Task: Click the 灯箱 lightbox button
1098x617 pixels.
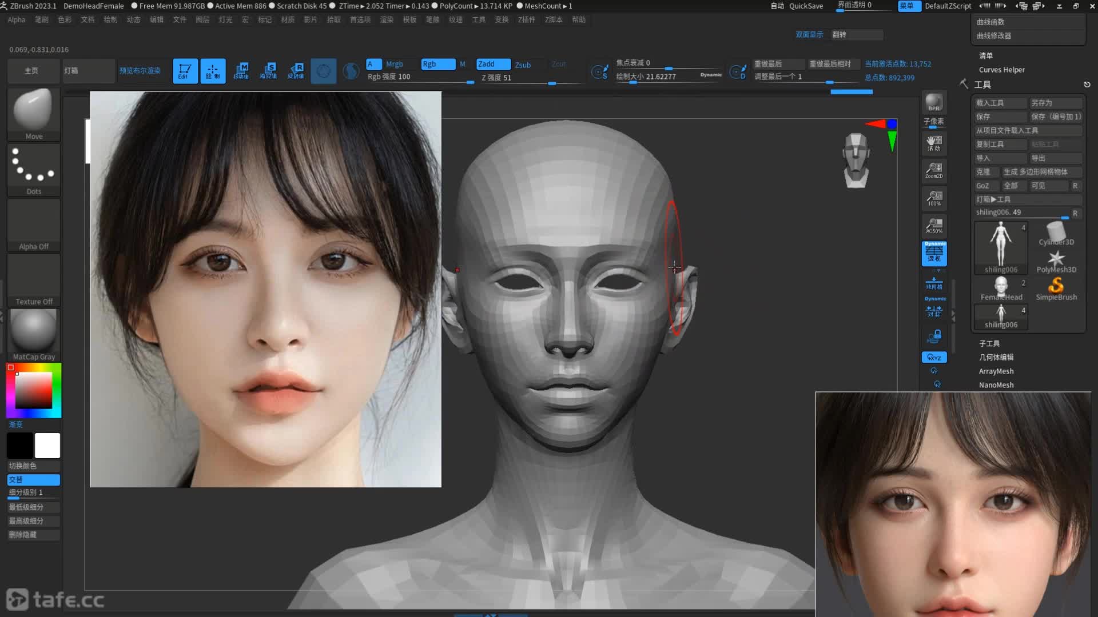Action: pos(89,71)
